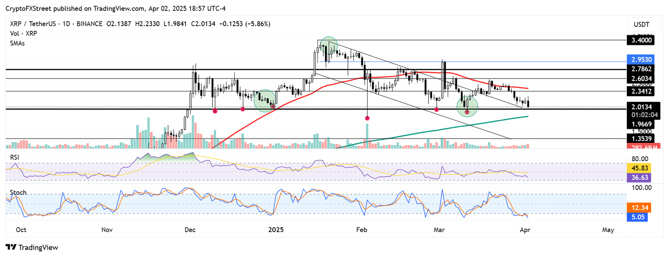Viewport: 669px width, 257px height.
Task: Toggle the USDT currency unit button
Action: (644, 24)
